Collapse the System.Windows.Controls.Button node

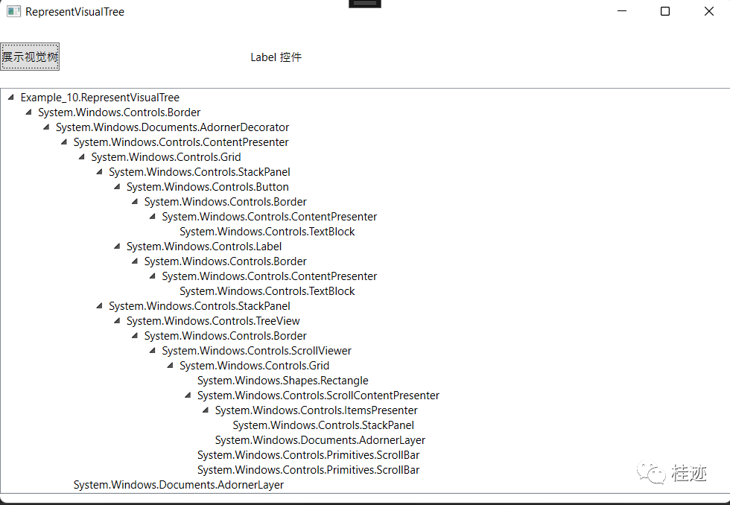pos(116,186)
